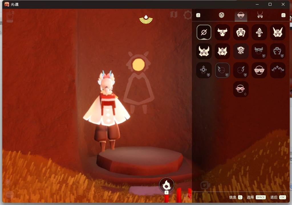Image resolution: width=292 pixels, height=205 pixels.
Task: Open the settings gear in game view
Action: coord(188,15)
